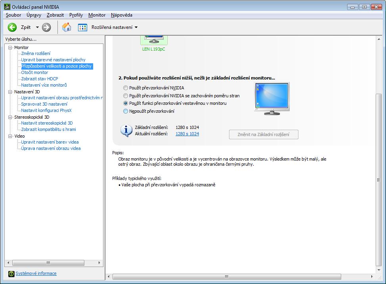Open Upravit nastavení obrazu prostřednictvím item
The width and height of the screenshot is (386, 284).
(62, 98)
